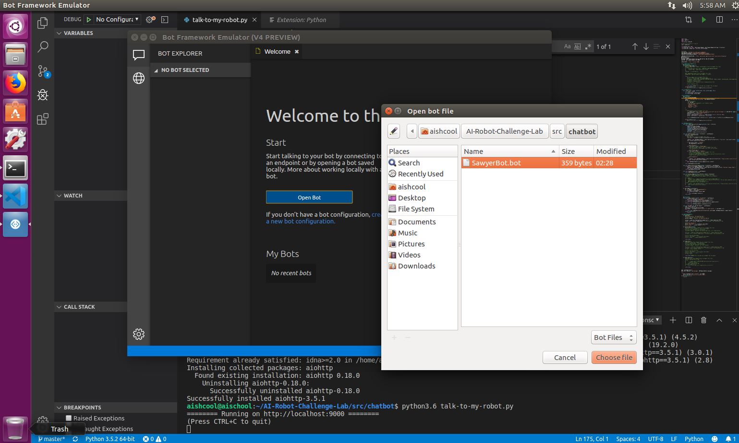Click Ln 175, Col 1 in status bar

(592, 439)
